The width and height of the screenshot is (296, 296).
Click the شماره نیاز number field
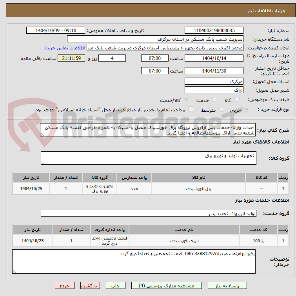point(214,31)
